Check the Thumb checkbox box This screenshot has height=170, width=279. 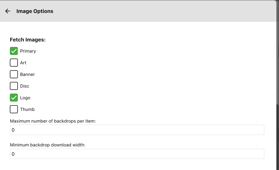point(14,109)
